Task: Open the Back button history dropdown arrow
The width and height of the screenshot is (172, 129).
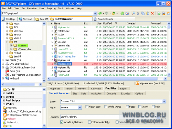Action: tap(103, 13)
